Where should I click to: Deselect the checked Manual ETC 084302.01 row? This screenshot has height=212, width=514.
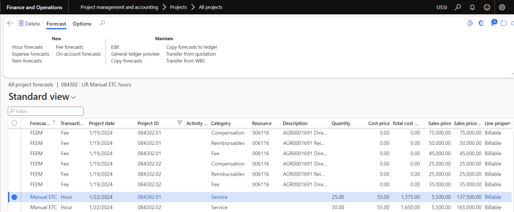click(x=14, y=197)
